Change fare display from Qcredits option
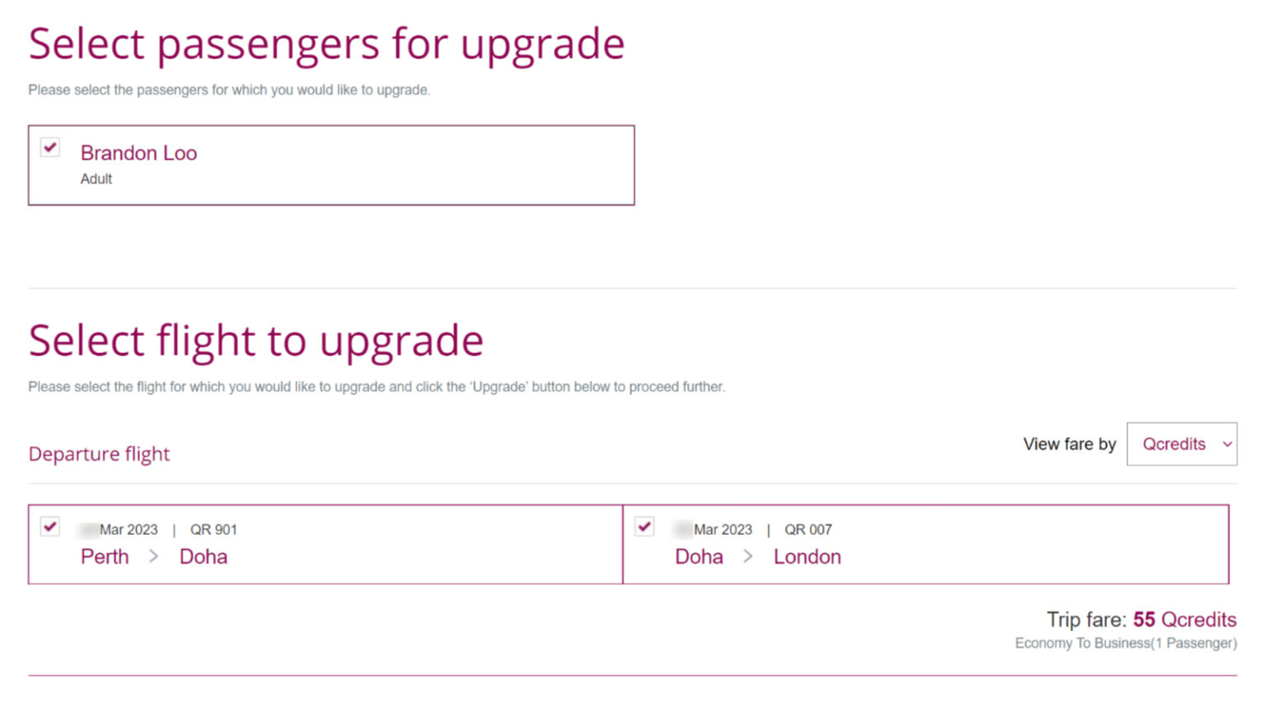The image size is (1264, 711). point(1173,444)
